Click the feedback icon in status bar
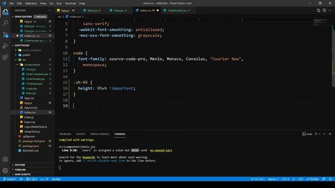The height and width of the screenshot is (188, 335). pyautogui.click(x=324, y=179)
